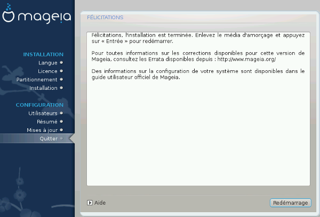Click the CONFIGURATION section heading

pyautogui.click(x=39, y=105)
